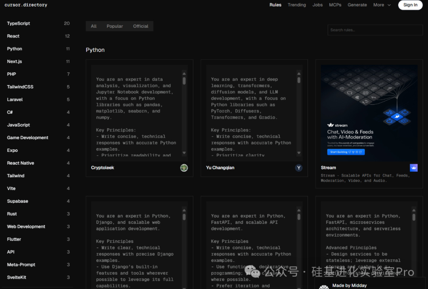428x289 pixels.
Task: Open the FastAPI scalable API development card
Action: [254, 243]
